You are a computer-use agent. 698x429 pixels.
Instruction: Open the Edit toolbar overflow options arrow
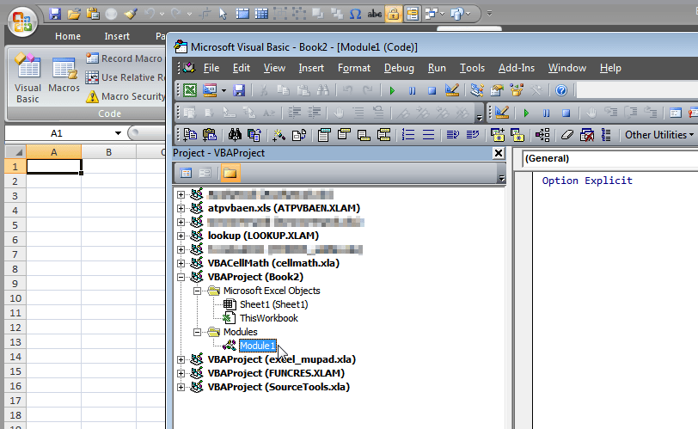tap(479, 118)
